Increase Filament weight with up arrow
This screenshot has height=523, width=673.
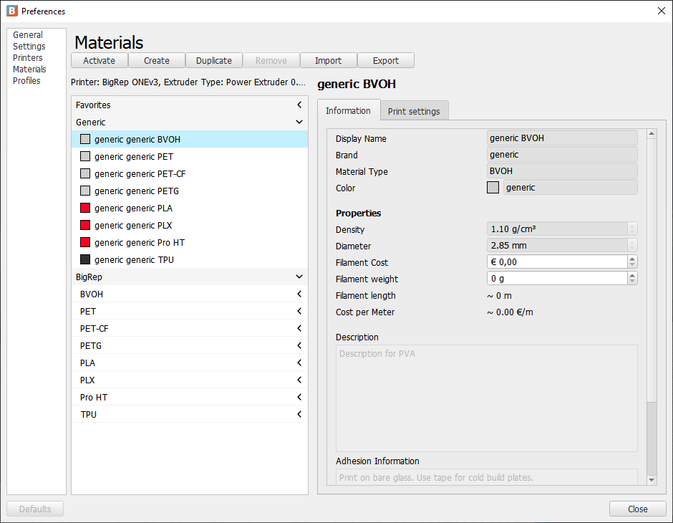coord(632,275)
